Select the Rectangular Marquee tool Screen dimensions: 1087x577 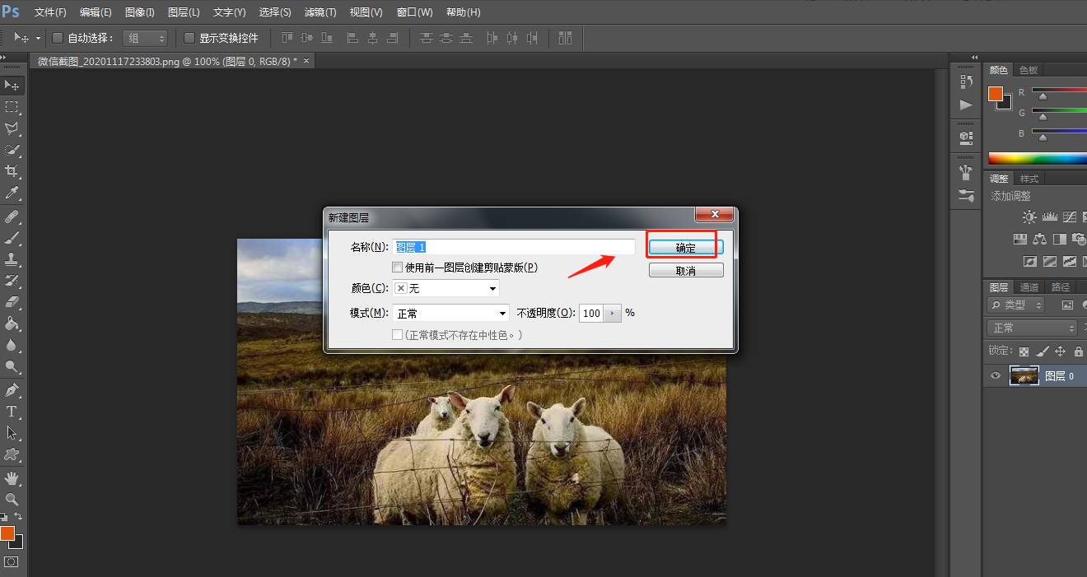pos(12,107)
